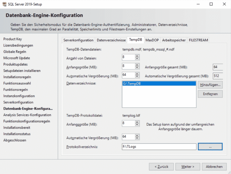The width and height of the screenshot is (231, 174).
Task: Click the Abbrechen button
Action: pos(214,166)
